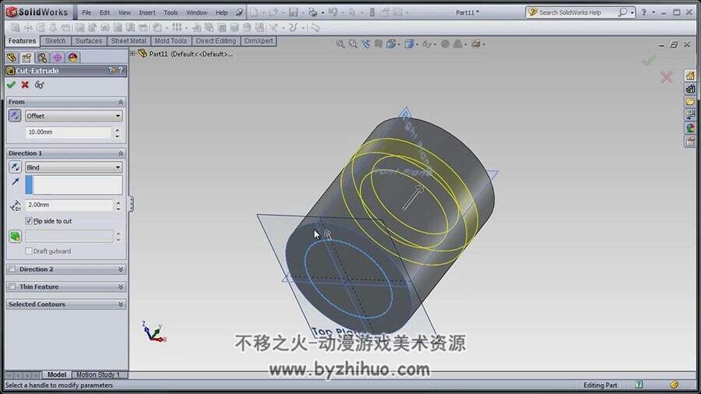Switch to the Sheet Metal tab
Screen dimensions: 701x394
click(x=129, y=41)
